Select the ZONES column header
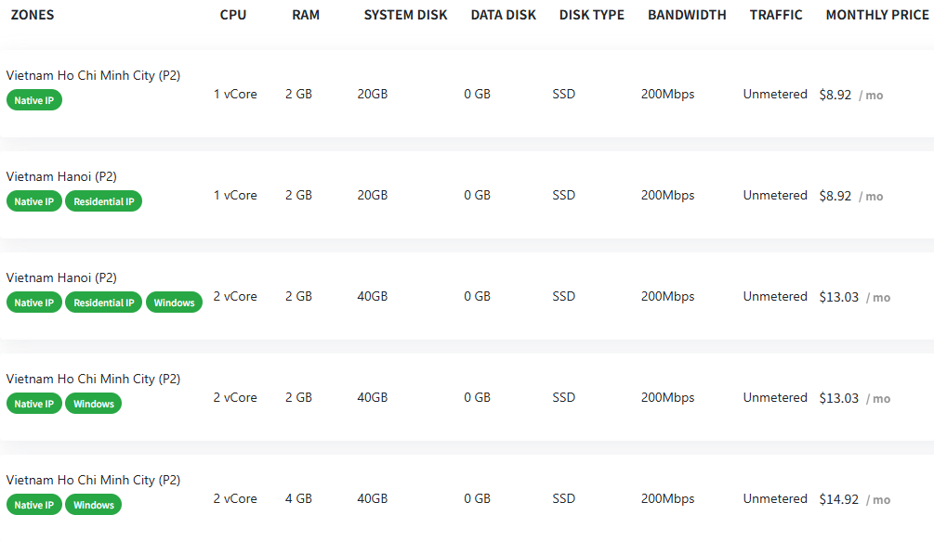This screenshot has width=934, height=541. [x=33, y=15]
